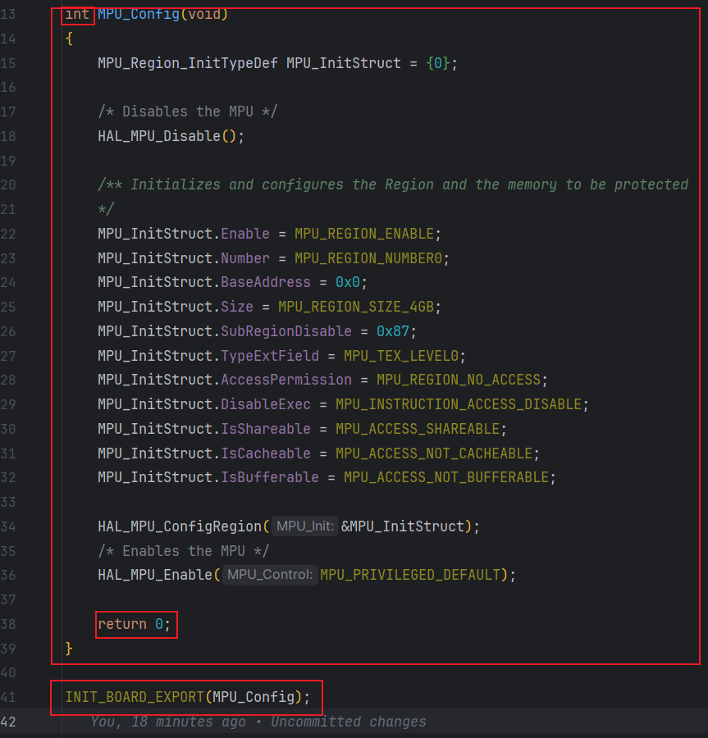Click the "return 0;" statement

coord(135,624)
